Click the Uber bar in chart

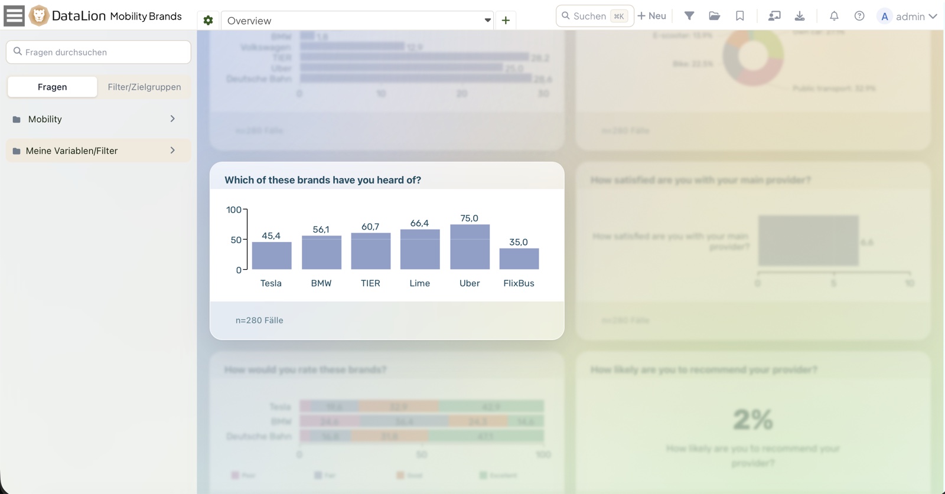pos(470,247)
